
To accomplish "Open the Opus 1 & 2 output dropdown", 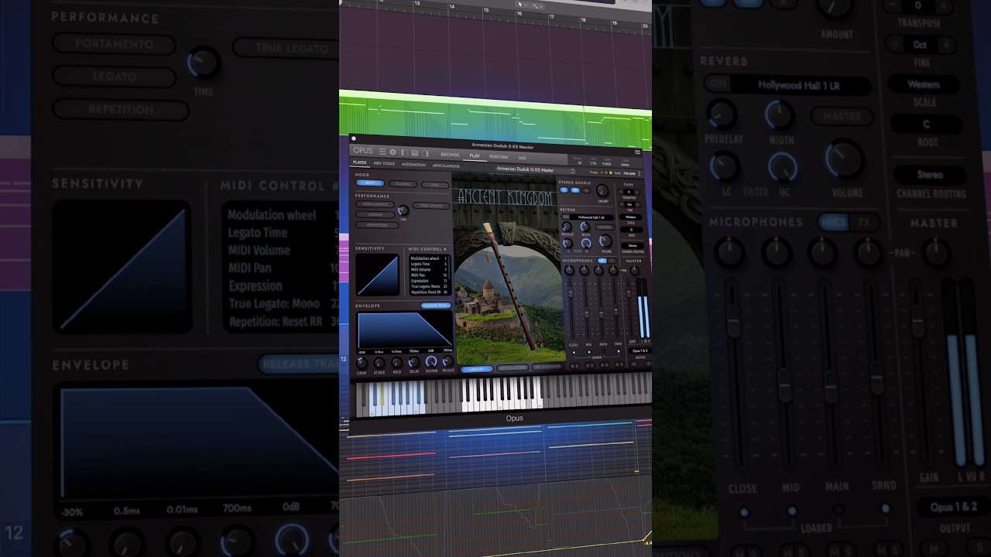I will [640, 350].
